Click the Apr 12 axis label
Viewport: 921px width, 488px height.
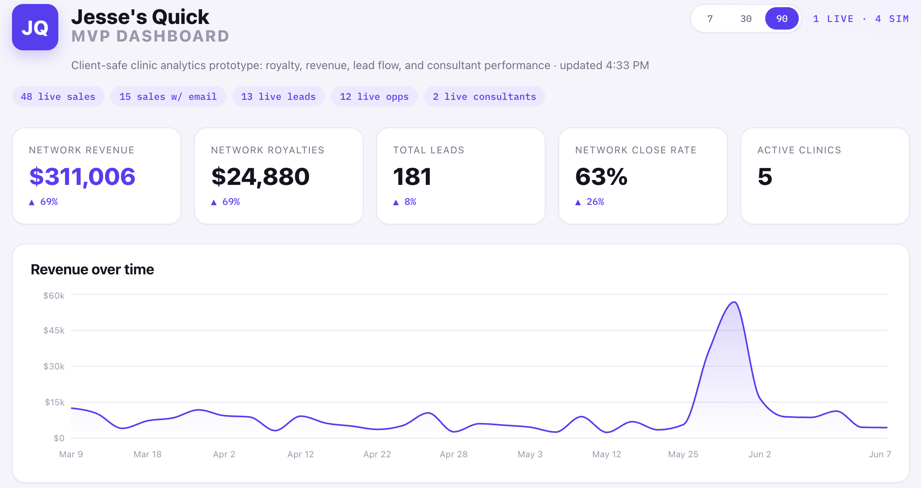[x=301, y=454]
